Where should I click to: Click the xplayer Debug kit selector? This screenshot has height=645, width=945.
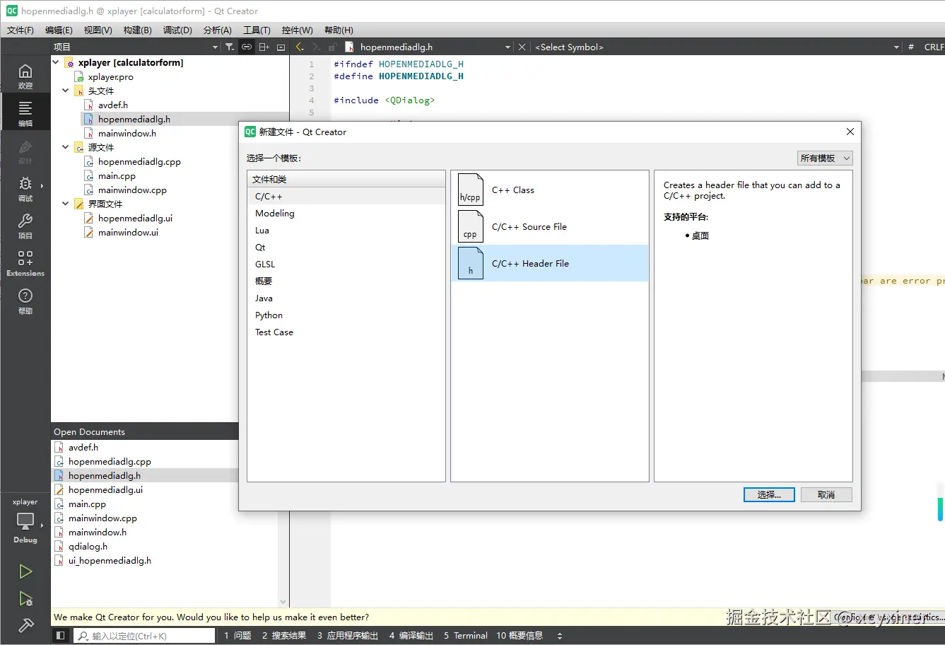click(x=25, y=522)
